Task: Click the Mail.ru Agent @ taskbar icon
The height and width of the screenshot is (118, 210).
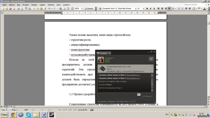Action: (x=21, y=115)
